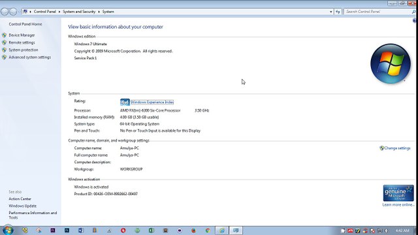
Task: Click the Remote settings shield icon
Action: coord(5,42)
